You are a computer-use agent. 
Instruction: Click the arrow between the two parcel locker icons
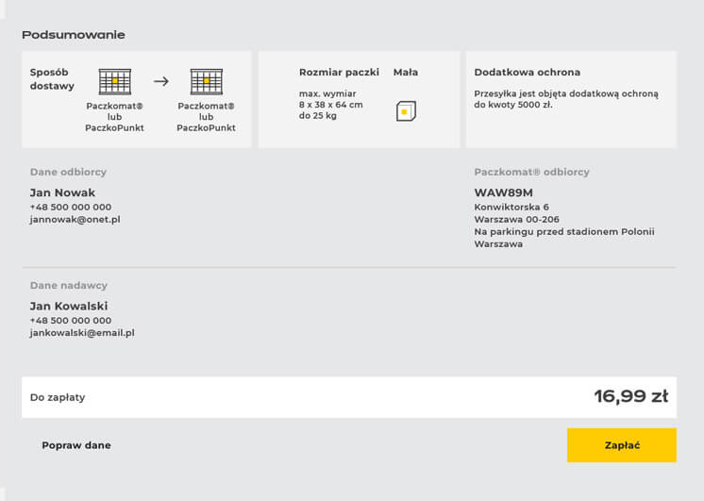pos(160,81)
